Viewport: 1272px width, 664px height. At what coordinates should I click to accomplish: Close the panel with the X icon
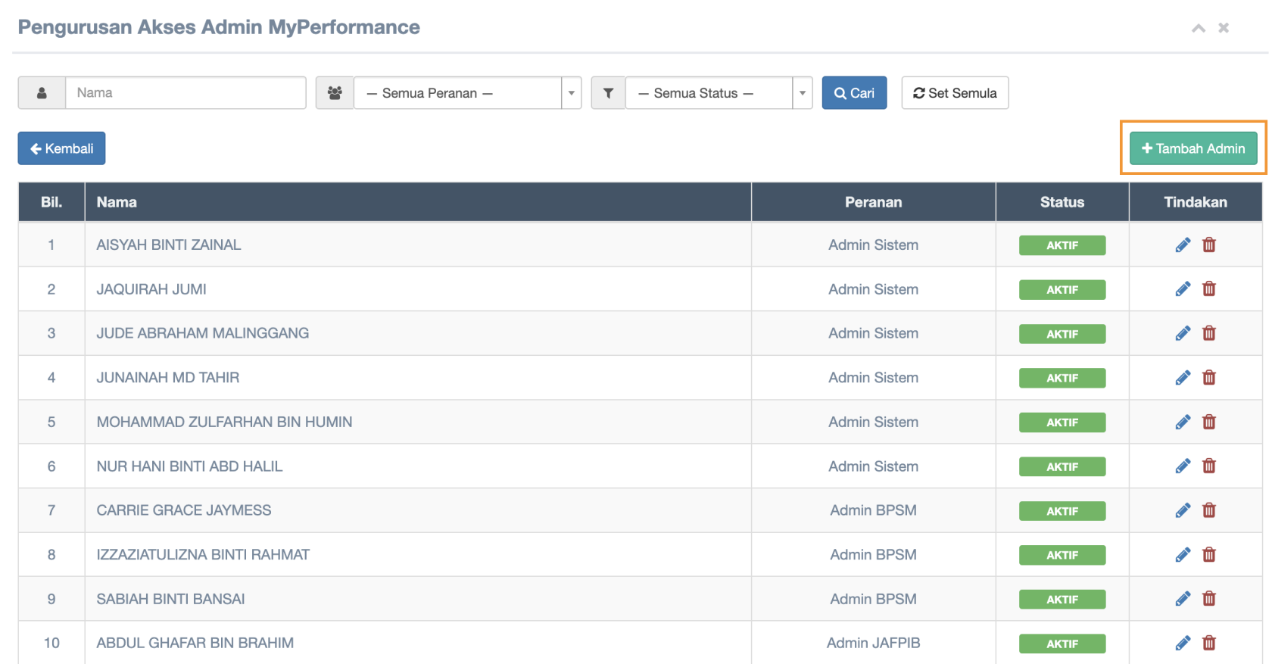pyautogui.click(x=1224, y=28)
